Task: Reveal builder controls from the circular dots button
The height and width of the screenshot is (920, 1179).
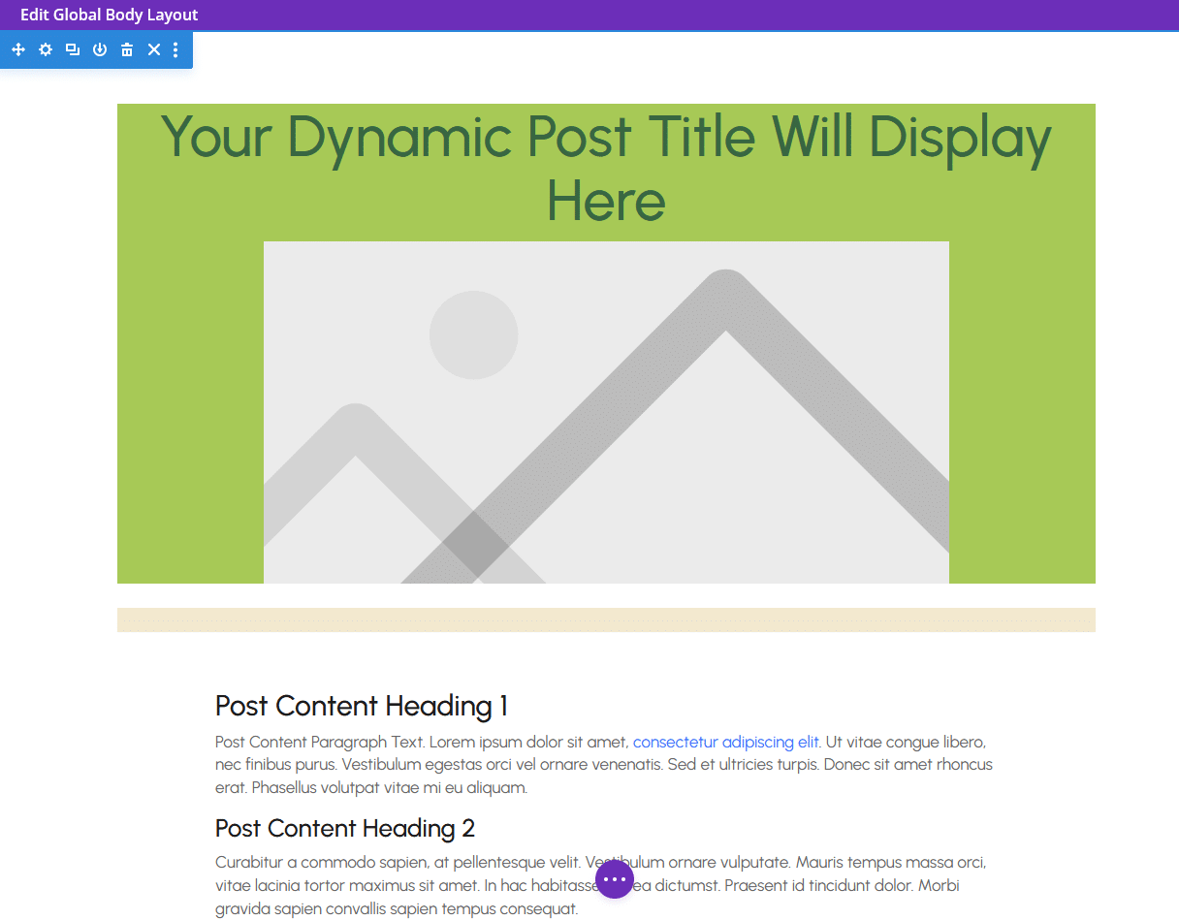Action: (615, 878)
